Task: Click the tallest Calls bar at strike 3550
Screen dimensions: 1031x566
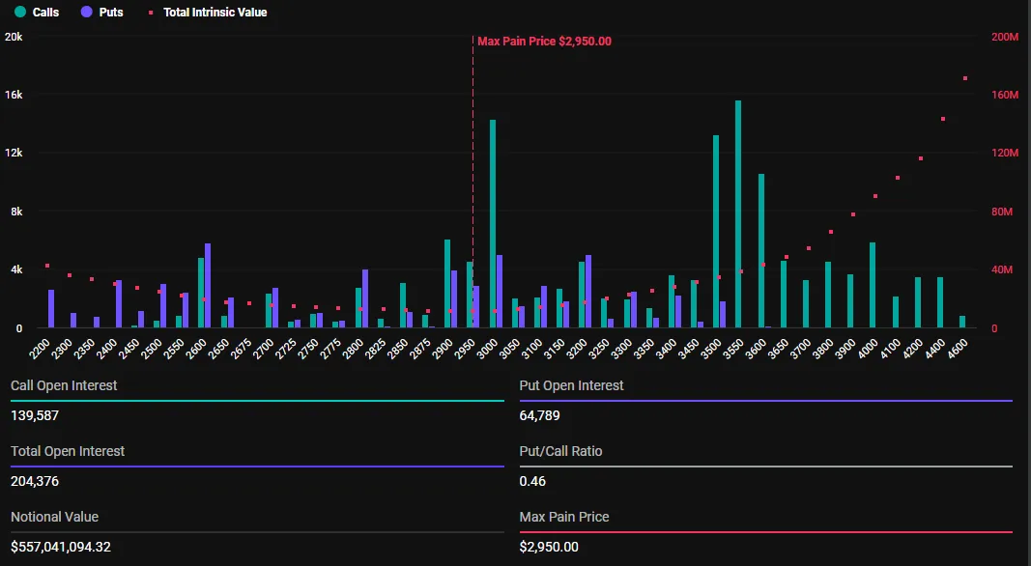Action: (737, 212)
